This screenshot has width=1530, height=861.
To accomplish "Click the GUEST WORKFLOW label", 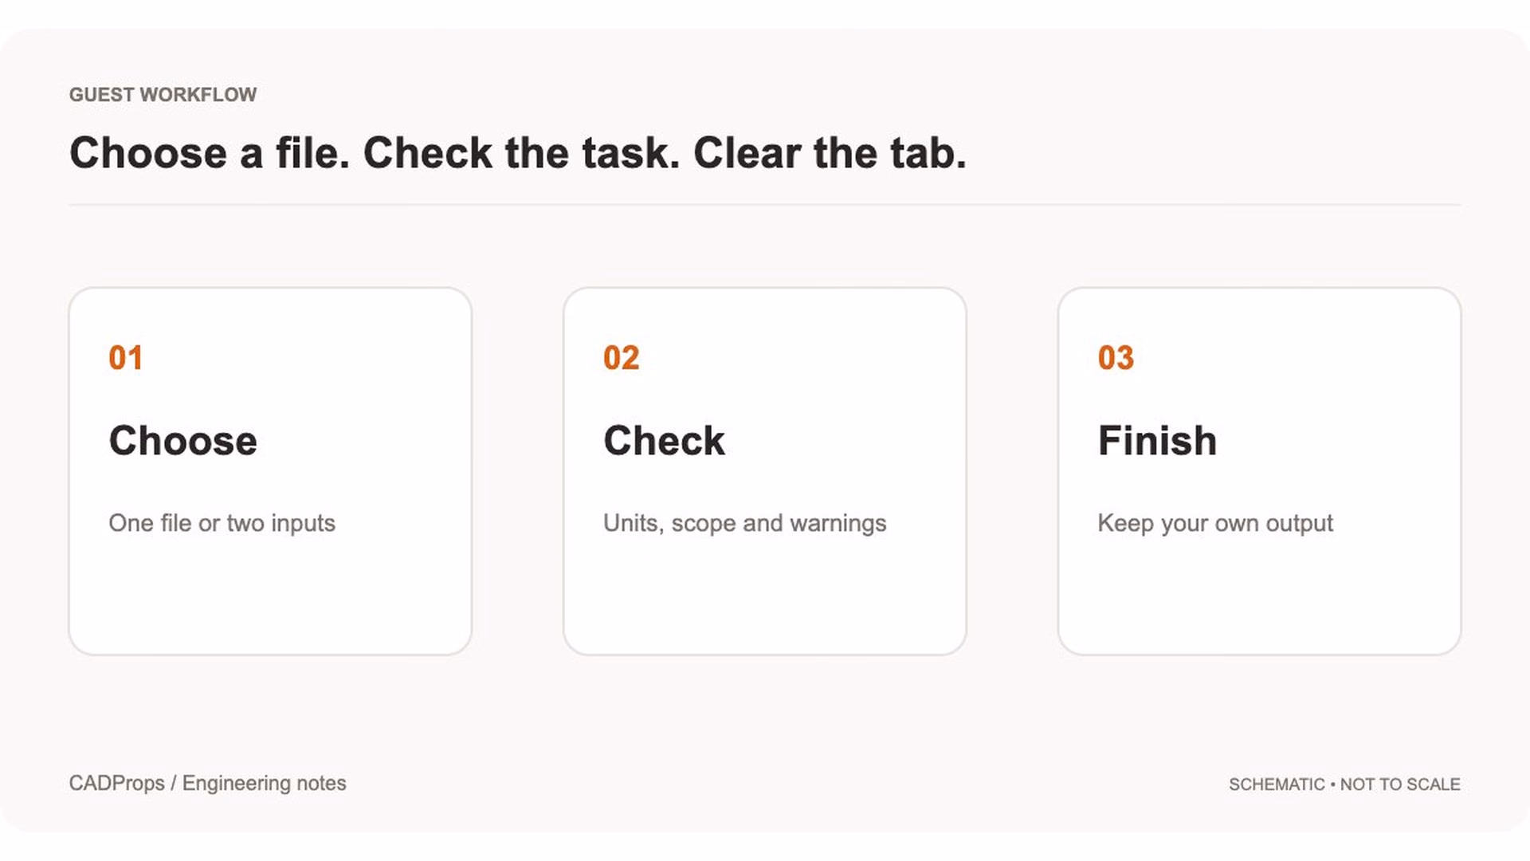I will tap(163, 95).
